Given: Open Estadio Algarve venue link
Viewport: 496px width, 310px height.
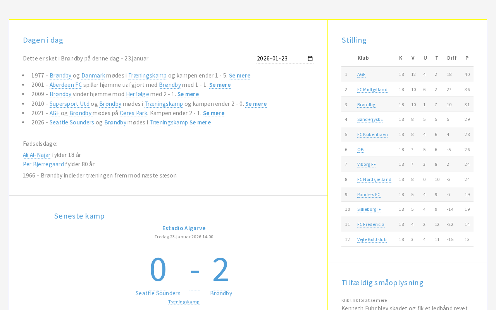Looking at the screenshot, I should [184, 228].
